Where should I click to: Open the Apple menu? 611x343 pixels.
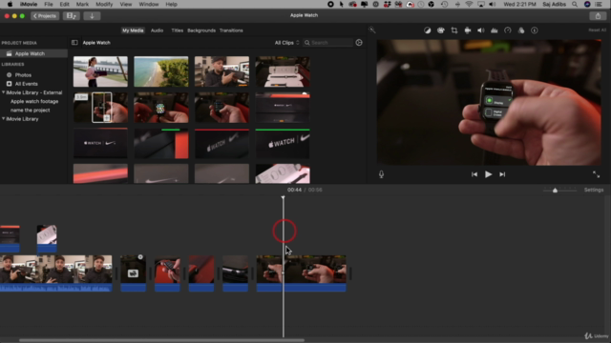click(10, 4)
